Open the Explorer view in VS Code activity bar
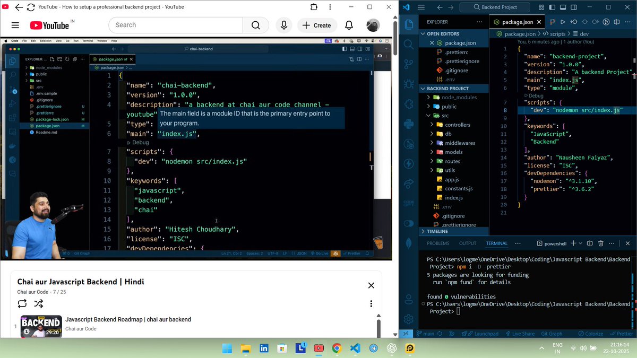This screenshot has width=637, height=358. [409, 24]
